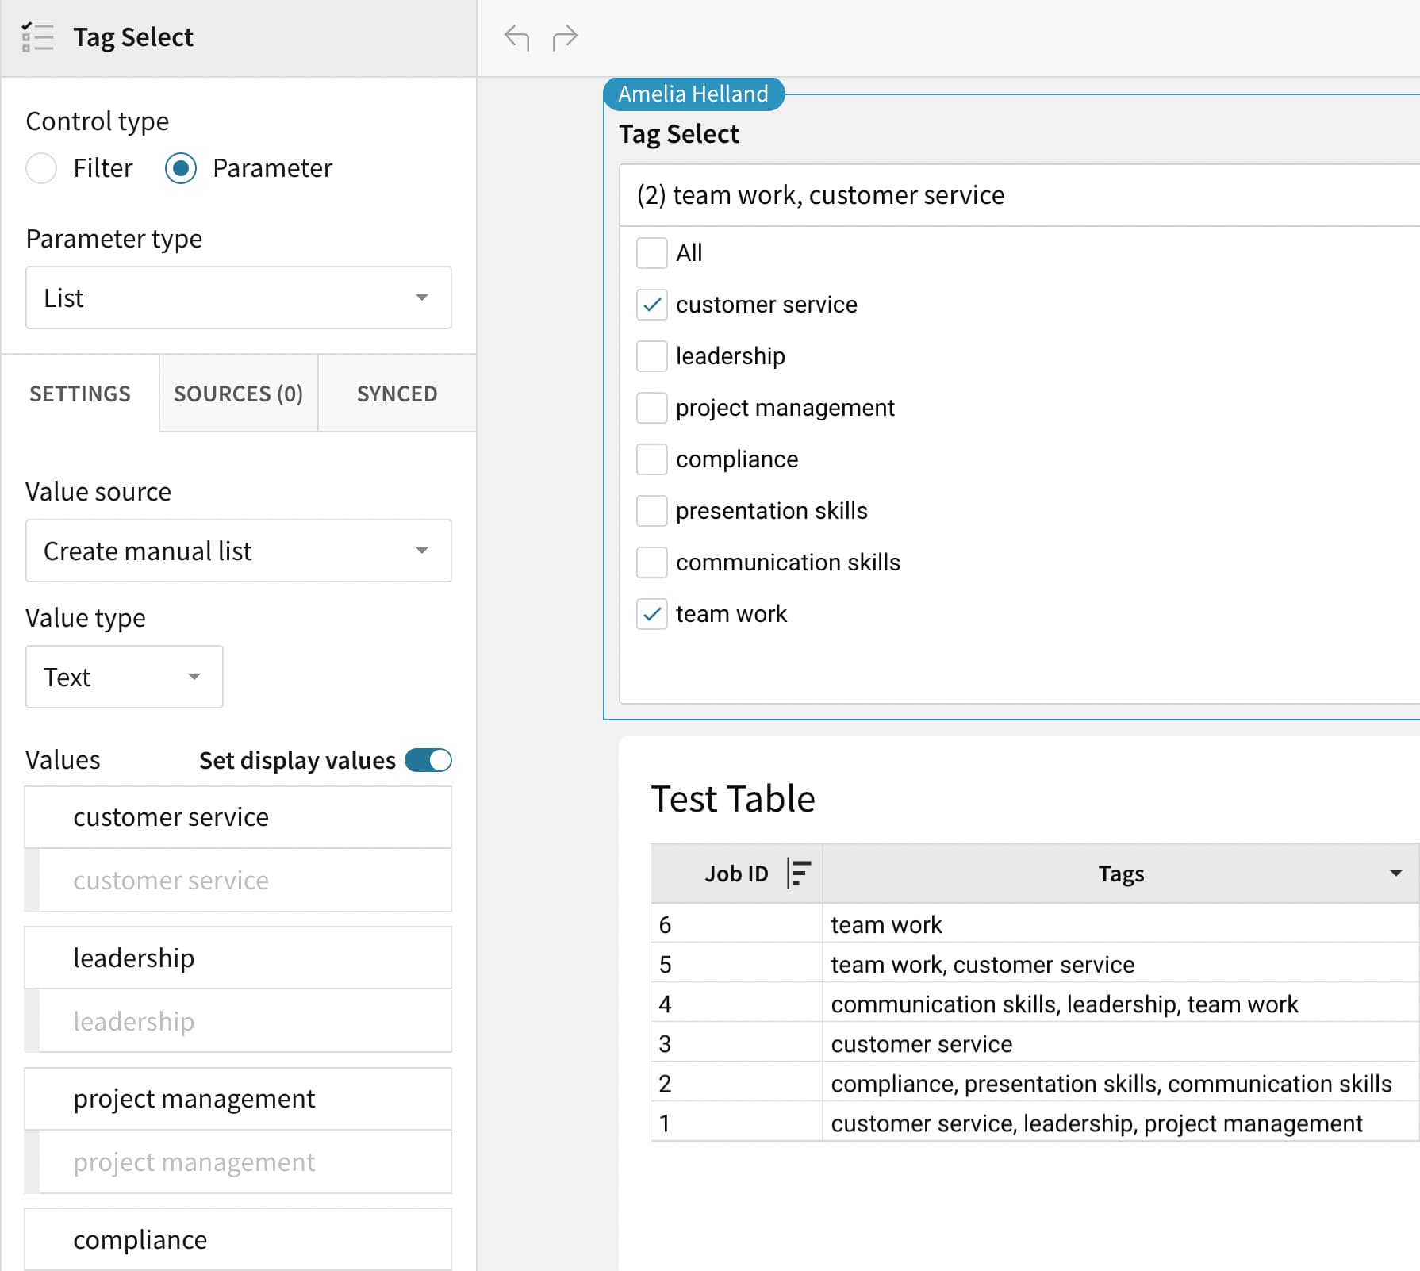Viewport: 1420px width, 1271px height.
Task: Click the Job ID sort descending icon
Action: (x=798, y=873)
